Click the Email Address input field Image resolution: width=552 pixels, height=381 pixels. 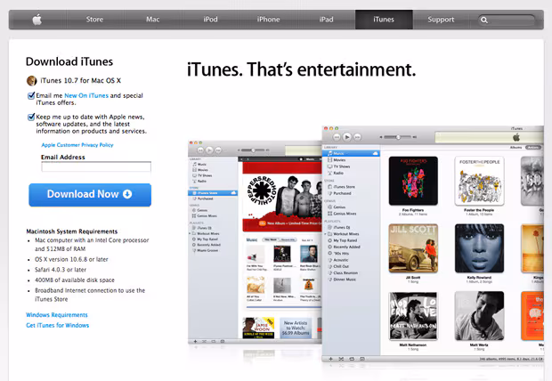96,166
